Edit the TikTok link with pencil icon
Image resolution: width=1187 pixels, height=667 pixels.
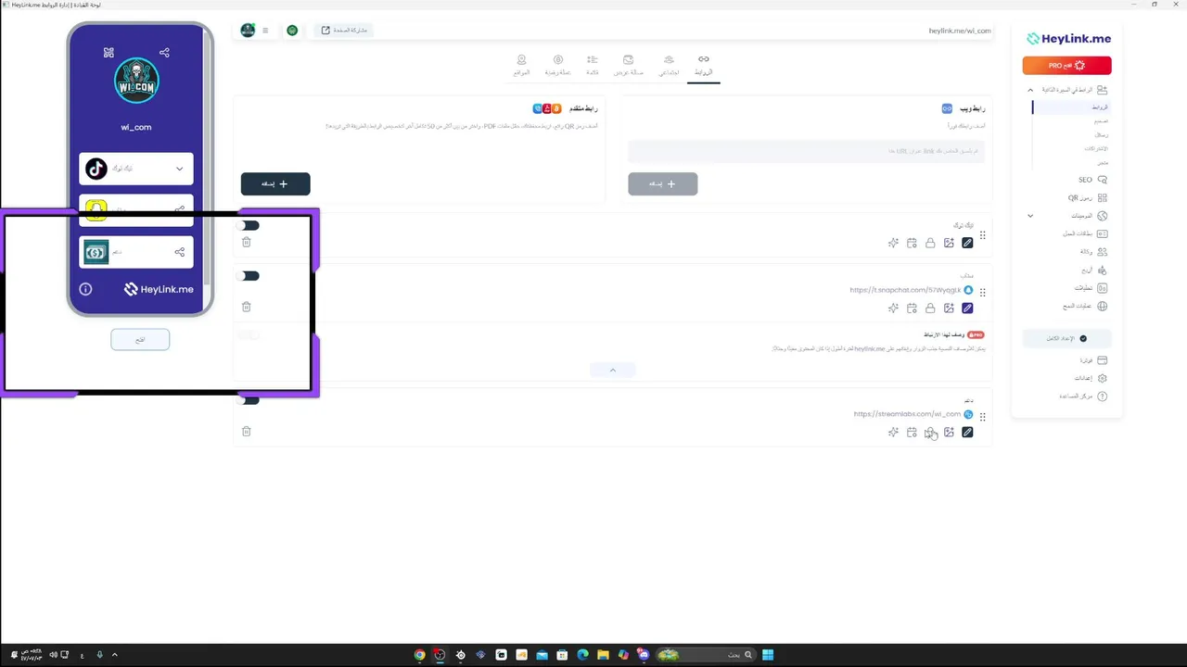click(967, 243)
